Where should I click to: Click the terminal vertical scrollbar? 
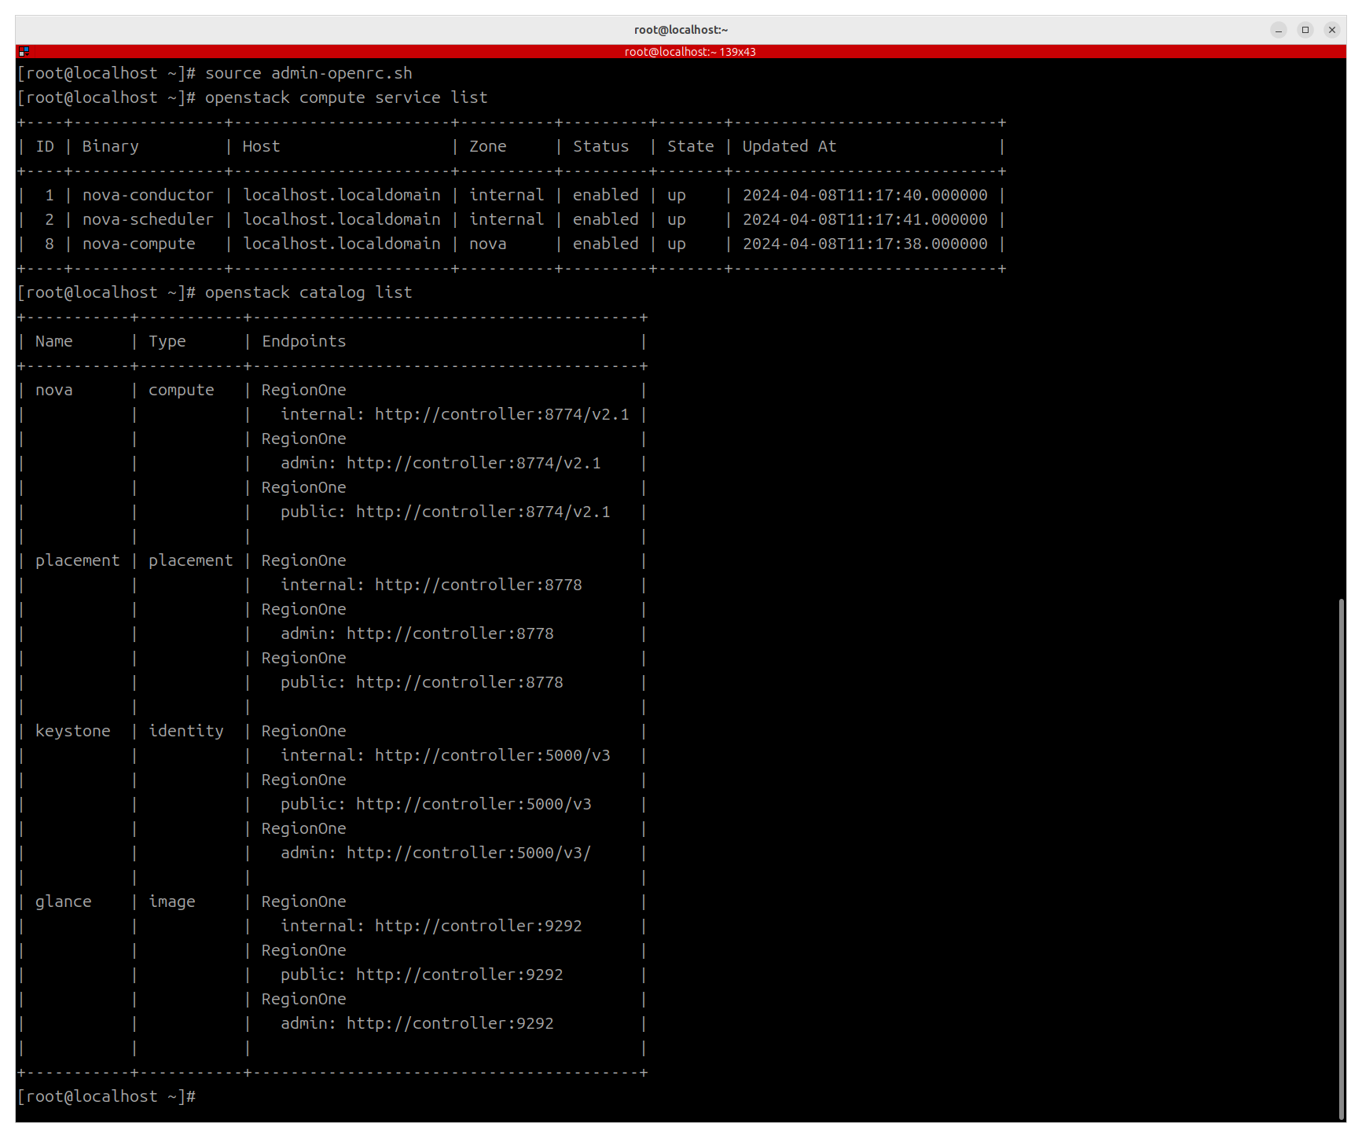(x=1342, y=859)
